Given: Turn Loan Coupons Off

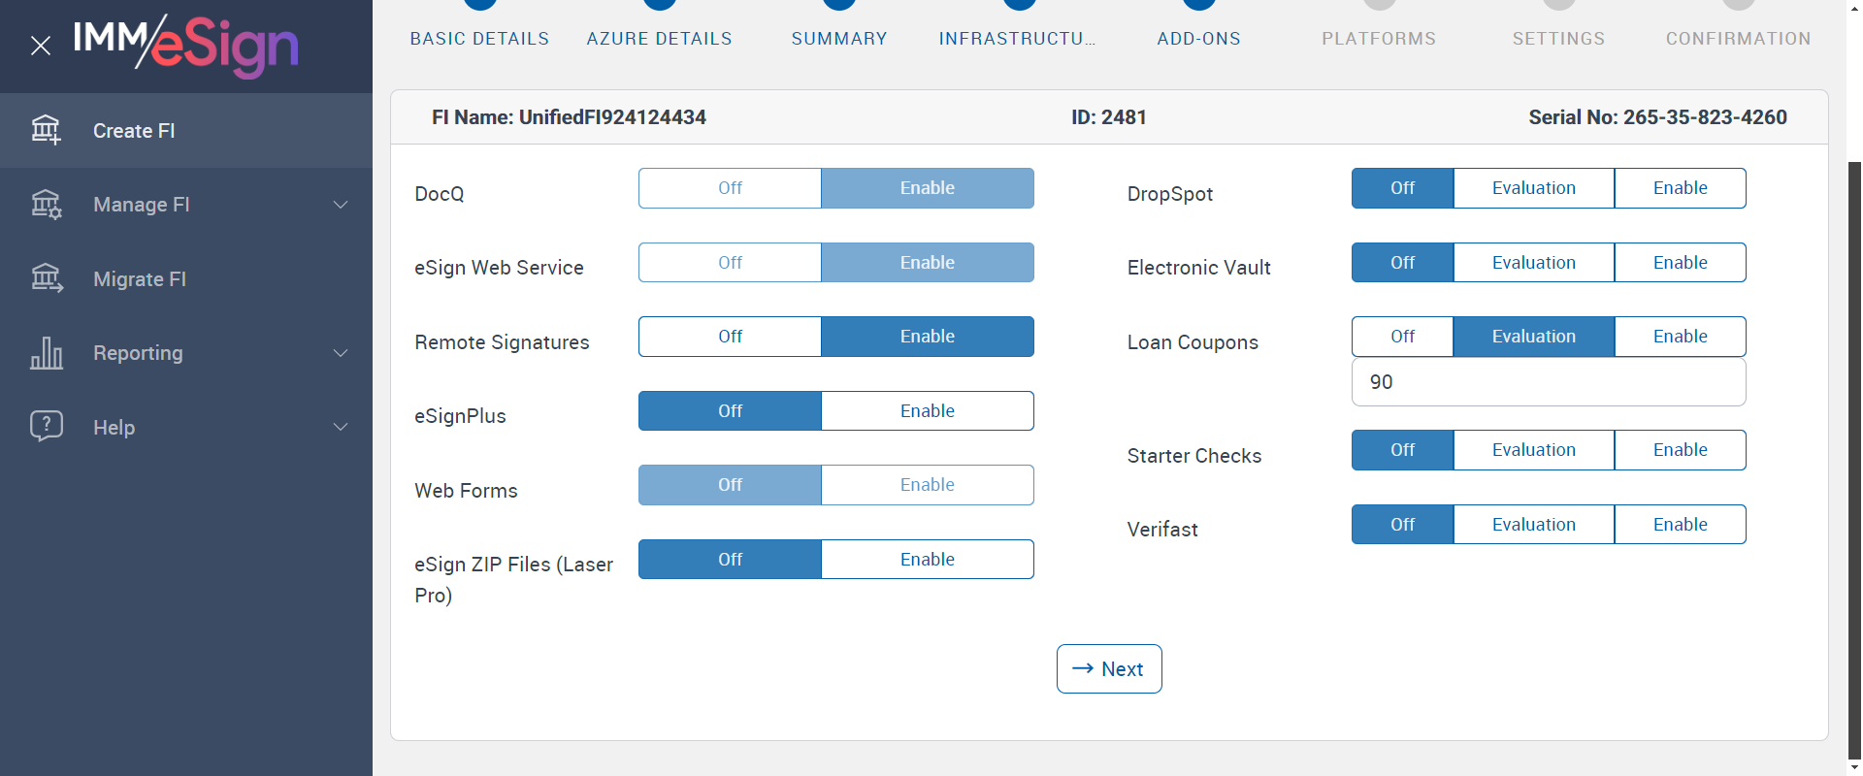Looking at the screenshot, I should (1402, 337).
